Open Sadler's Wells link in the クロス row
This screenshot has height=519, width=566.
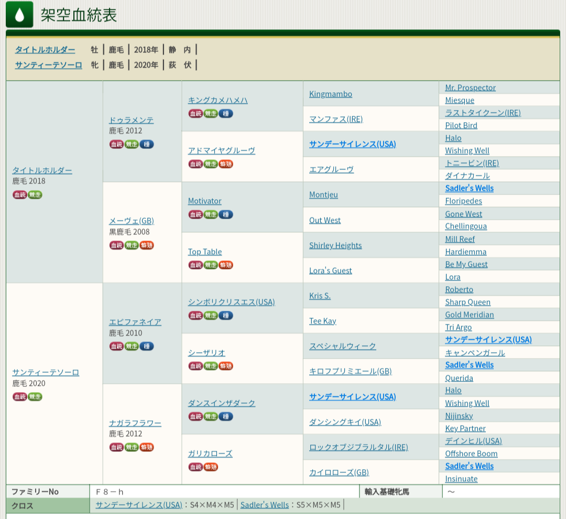(265, 505)
